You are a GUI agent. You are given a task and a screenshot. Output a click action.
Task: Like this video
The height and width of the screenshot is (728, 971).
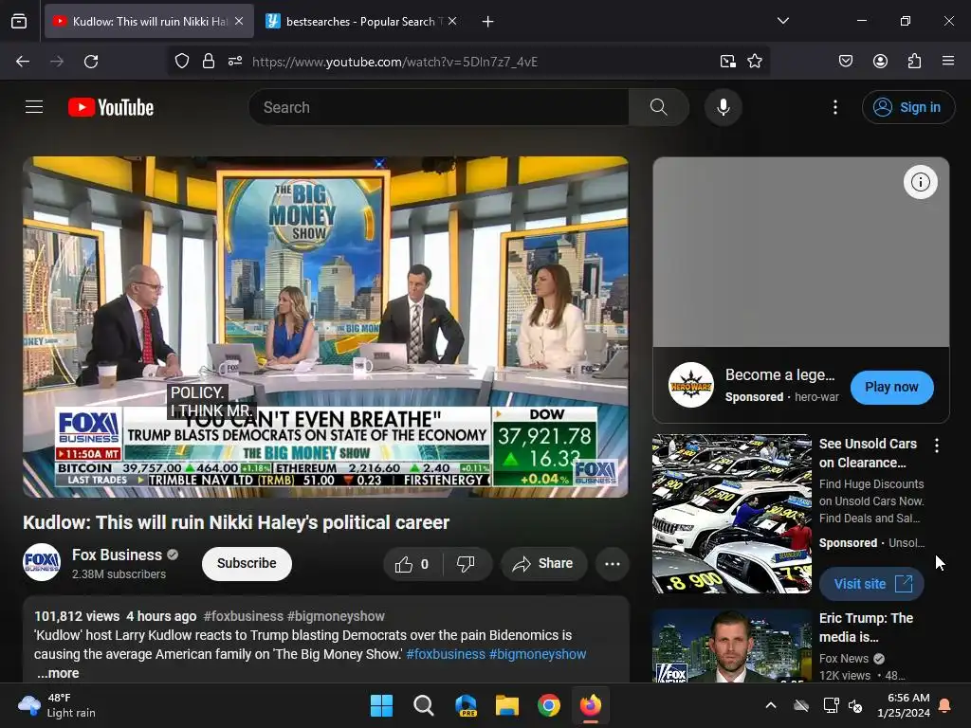[x=412, y=564]
